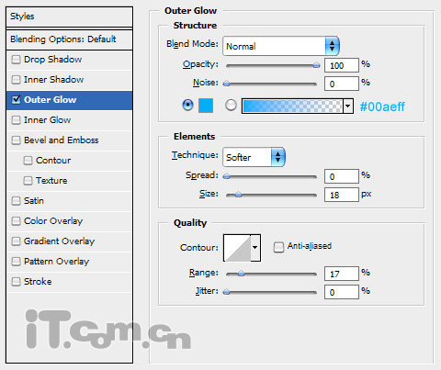
Task: Check the Anti-aliased option
Action: pyautogui.click(x=278, y=247)
